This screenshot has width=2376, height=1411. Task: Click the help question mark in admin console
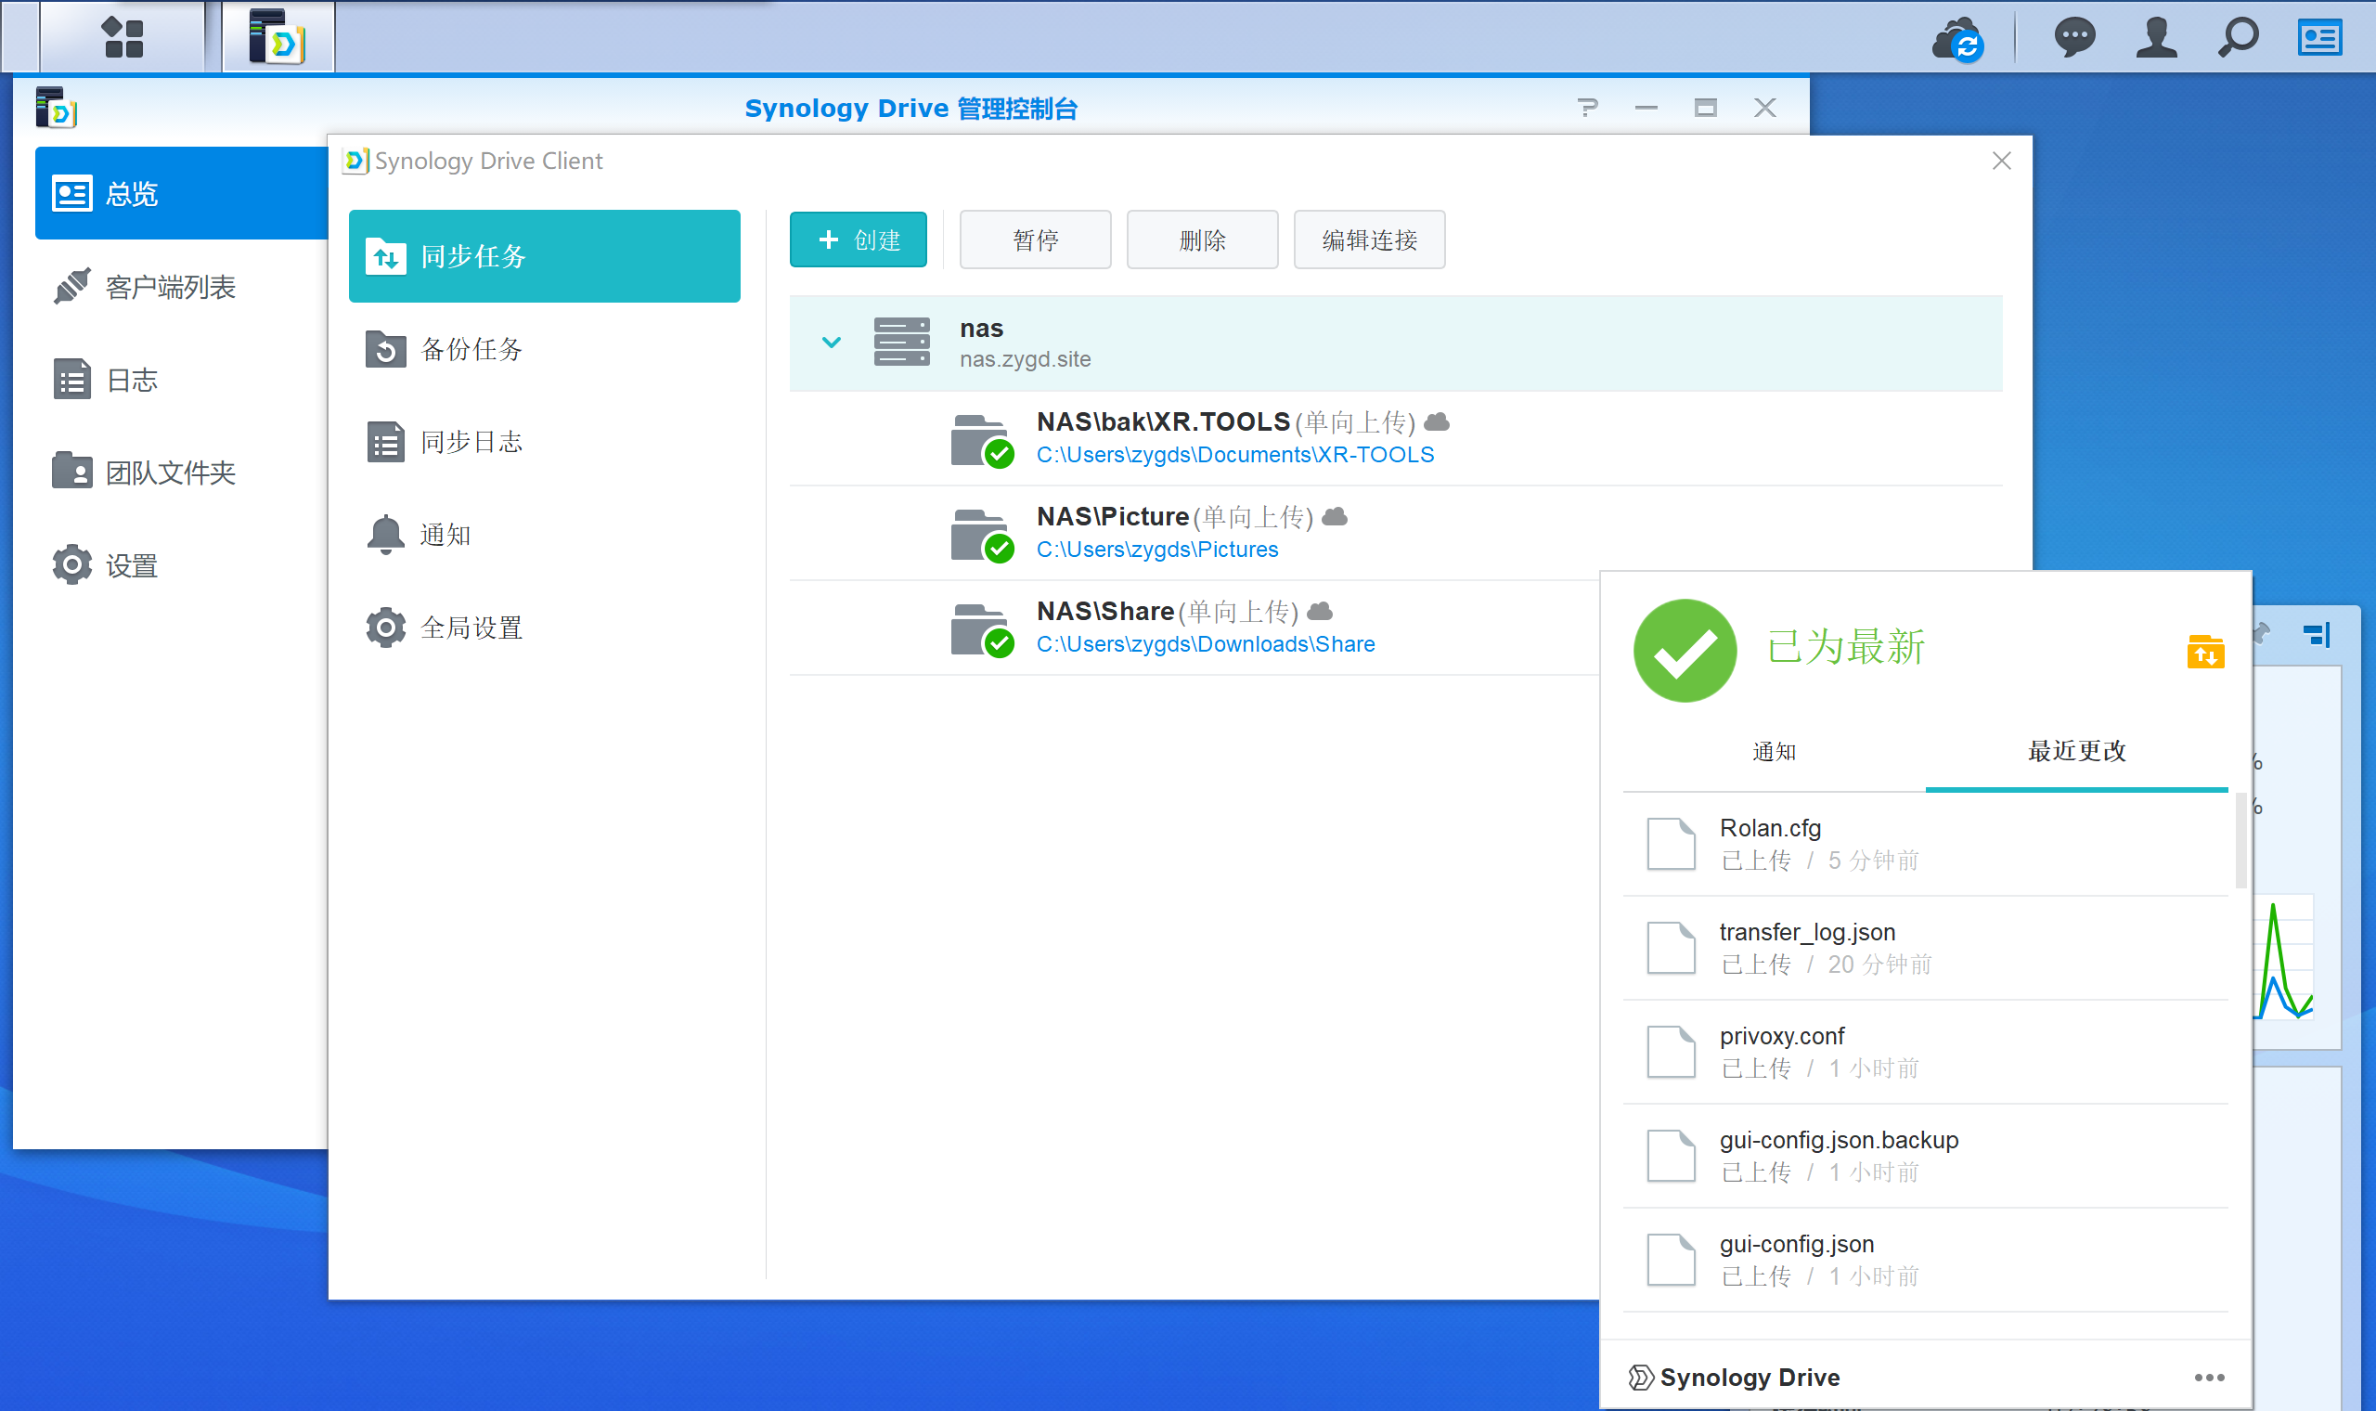pyautogui.click(x=1587, y=108)
